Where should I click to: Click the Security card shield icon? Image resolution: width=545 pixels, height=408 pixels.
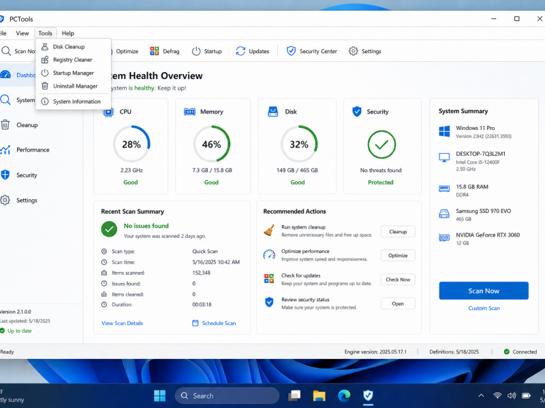point(356,112)
